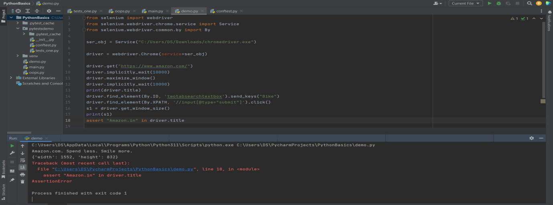Open run configuration wrench icon in Run panel
Screen dimensions: 553x205
click(12, 153)
